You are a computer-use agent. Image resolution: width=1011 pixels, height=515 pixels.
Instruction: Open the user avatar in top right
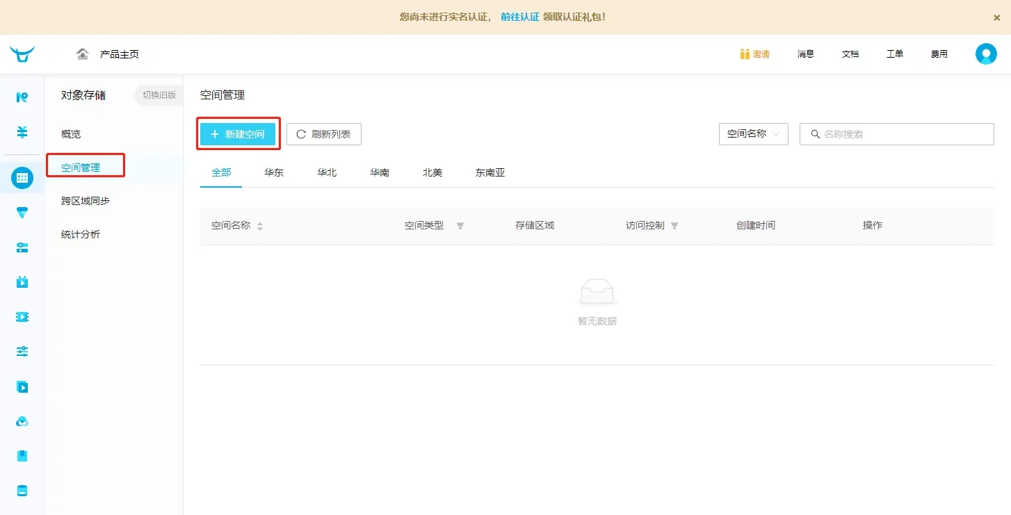(986, 54)
